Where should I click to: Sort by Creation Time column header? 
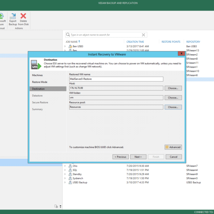click(135, 42)
